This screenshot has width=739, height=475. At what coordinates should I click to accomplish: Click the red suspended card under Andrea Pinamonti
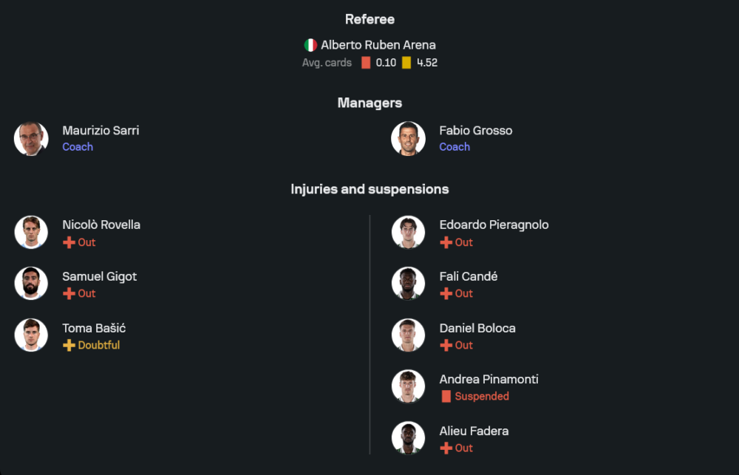tap(446, 397)
